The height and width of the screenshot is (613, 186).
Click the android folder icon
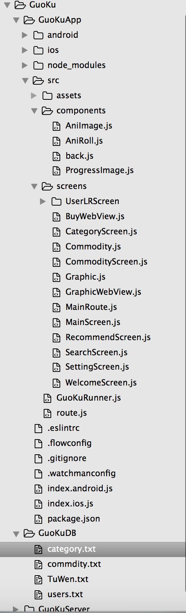(38, 35)
